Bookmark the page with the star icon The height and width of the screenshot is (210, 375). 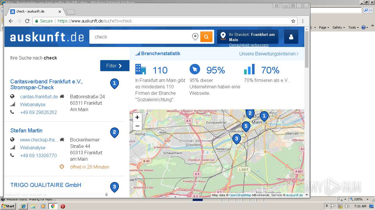[x=293, y=21]
